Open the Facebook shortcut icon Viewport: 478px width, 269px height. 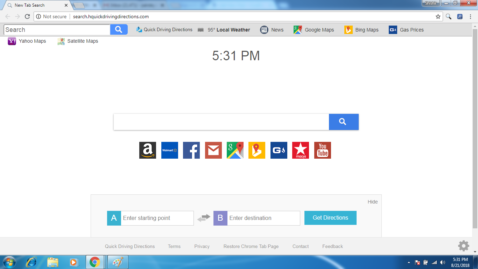pos(191,150)
